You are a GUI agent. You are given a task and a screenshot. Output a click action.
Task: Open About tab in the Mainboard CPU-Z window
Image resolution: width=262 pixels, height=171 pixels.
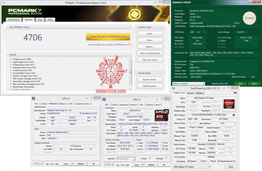(x=87, y=104)
